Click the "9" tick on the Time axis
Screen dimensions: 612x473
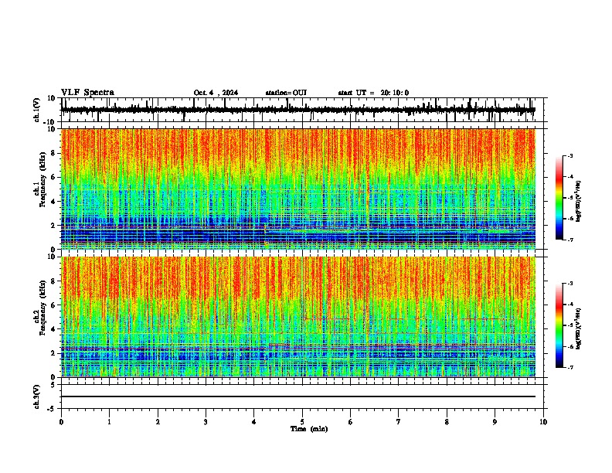[x=495, y=422]
